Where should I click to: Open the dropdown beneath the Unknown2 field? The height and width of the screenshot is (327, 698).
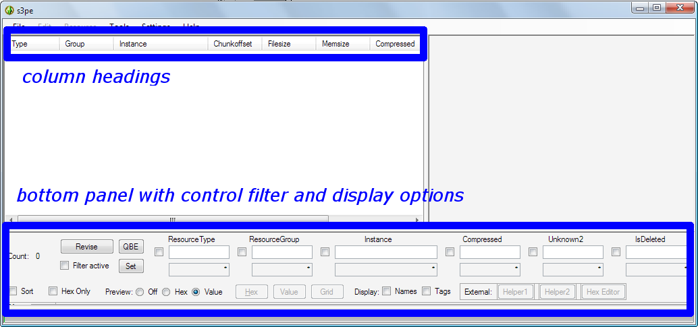coord(573,270)
